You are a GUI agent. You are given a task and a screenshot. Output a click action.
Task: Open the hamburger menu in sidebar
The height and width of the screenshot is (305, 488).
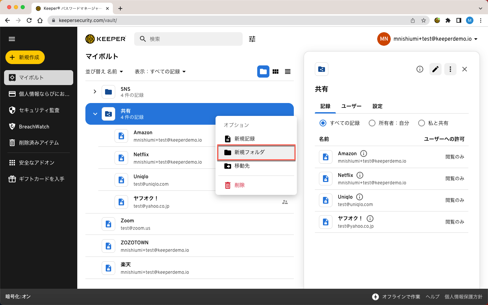(x=12, y=39)
